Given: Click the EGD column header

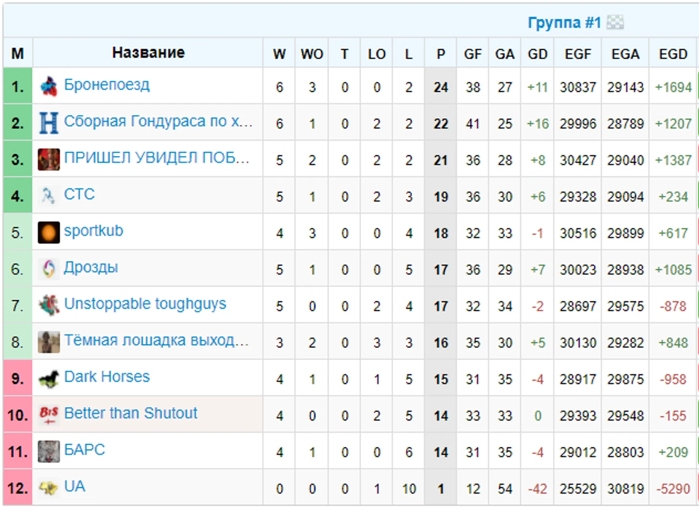Looking at the screenshot, I should (673, 54).
